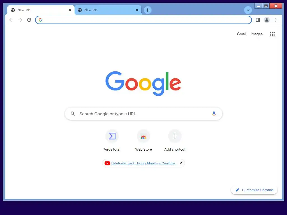Click the Customize Chrome button
Screen dimensions: 287x215
[x=254, y=190]
